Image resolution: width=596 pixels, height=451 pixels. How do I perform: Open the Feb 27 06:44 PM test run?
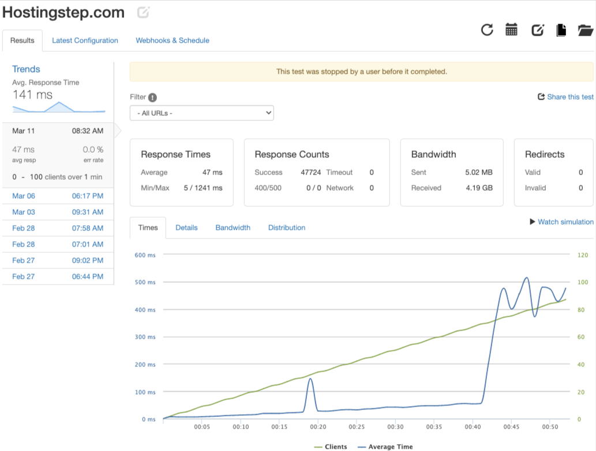coord(58,276)
